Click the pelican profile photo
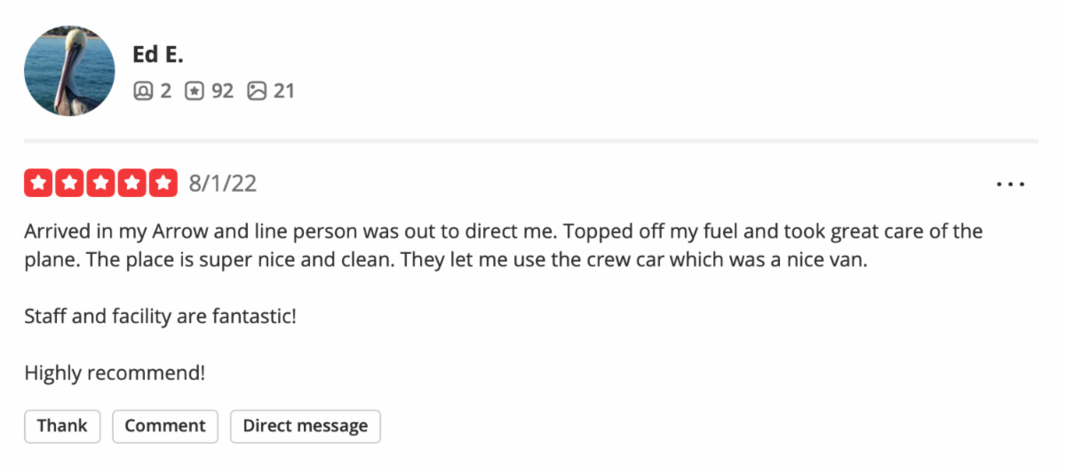This screenshot has height=472, width=1066. [69, 71]
